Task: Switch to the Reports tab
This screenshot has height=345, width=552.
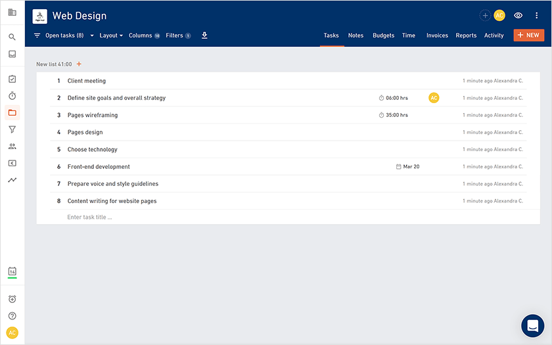Action: [x=466, y=35]
